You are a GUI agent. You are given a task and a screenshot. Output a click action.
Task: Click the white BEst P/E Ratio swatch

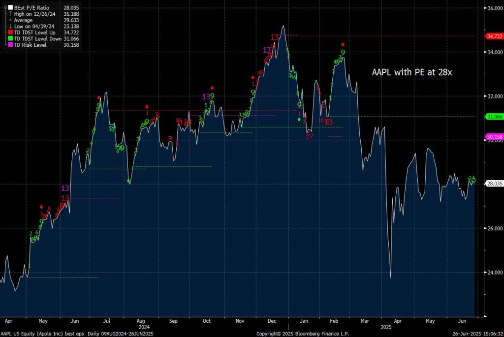pos(11,7)
